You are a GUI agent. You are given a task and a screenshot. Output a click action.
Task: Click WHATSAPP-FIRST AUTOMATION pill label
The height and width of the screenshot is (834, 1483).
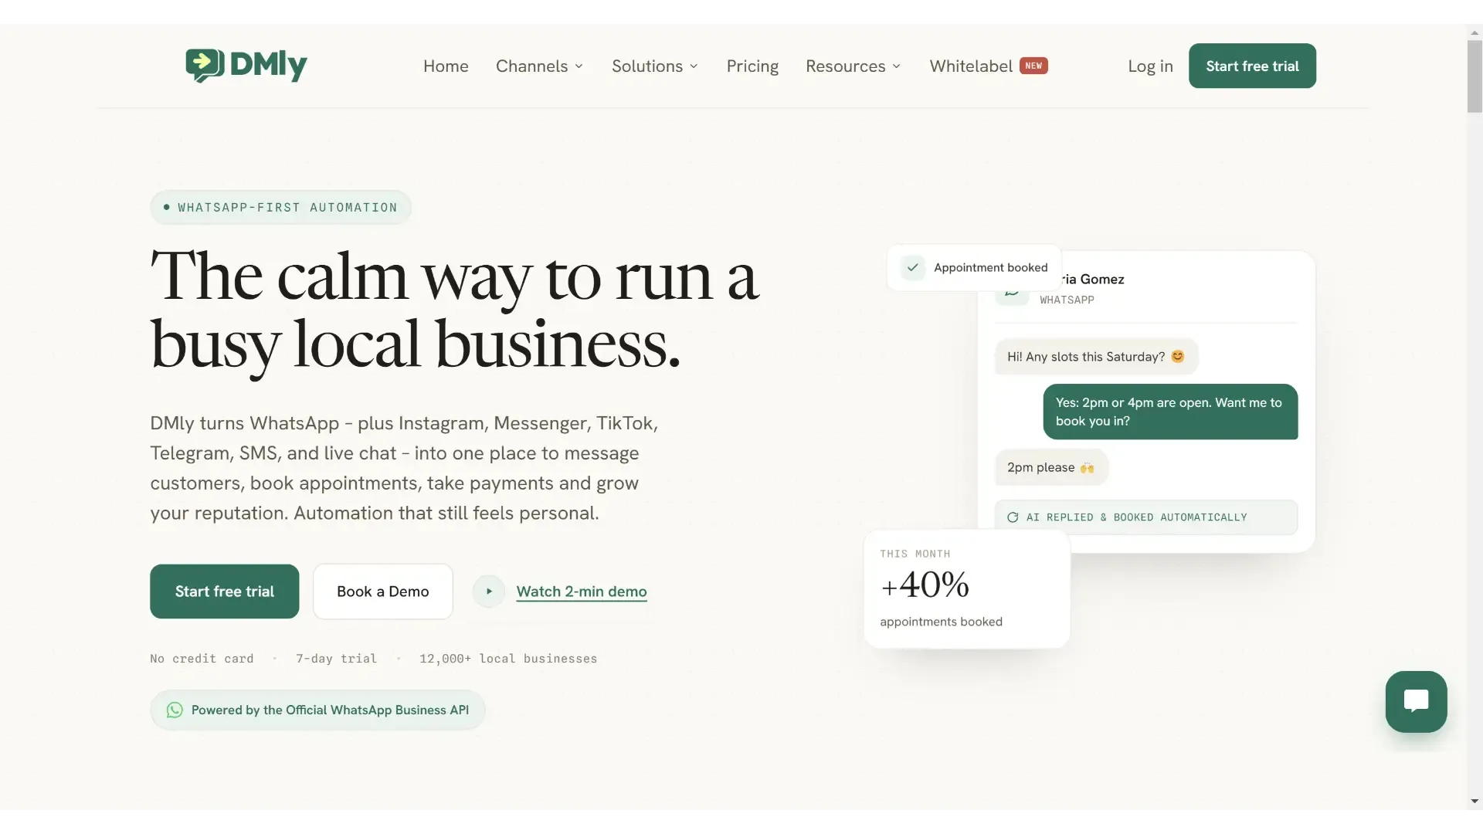280,207
